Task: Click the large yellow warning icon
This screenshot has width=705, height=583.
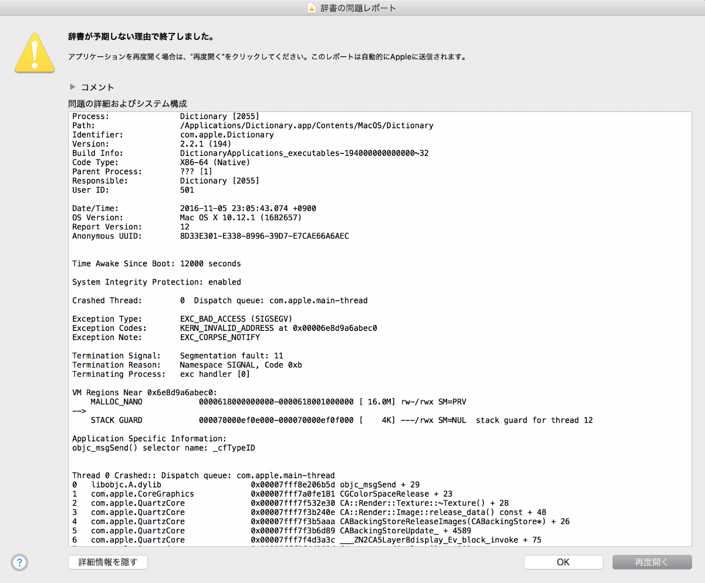Action: [x=35, y=52]
